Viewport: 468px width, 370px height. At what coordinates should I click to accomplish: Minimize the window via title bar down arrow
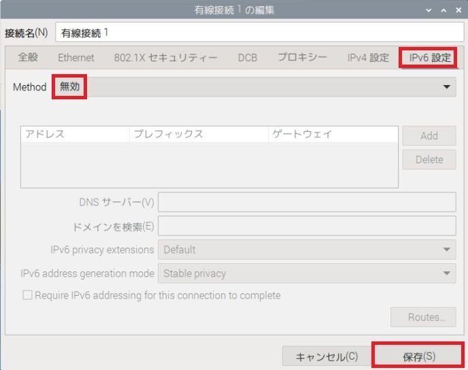click(x=429, y=10)
